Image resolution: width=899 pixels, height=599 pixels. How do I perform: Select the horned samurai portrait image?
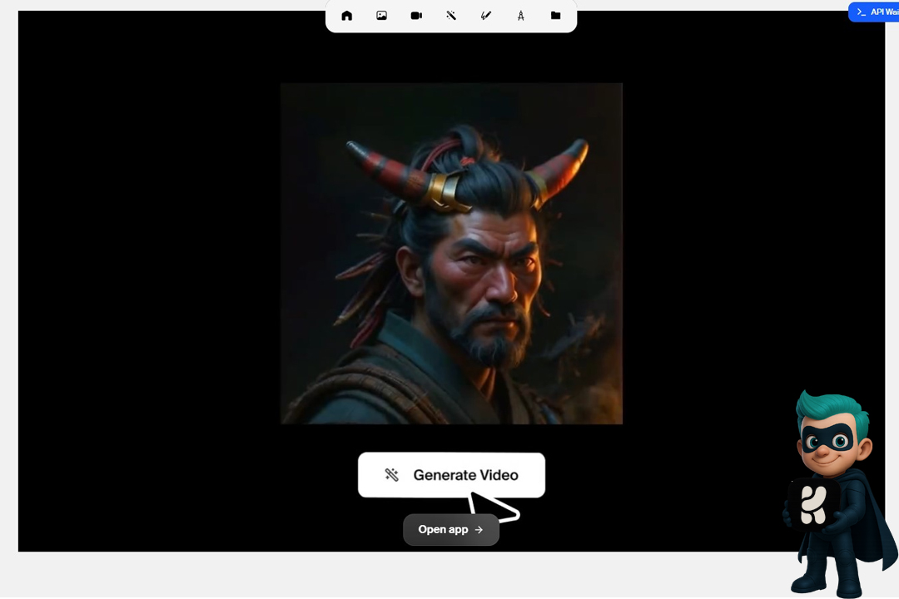pyautogui.click(x=451, y=254)
